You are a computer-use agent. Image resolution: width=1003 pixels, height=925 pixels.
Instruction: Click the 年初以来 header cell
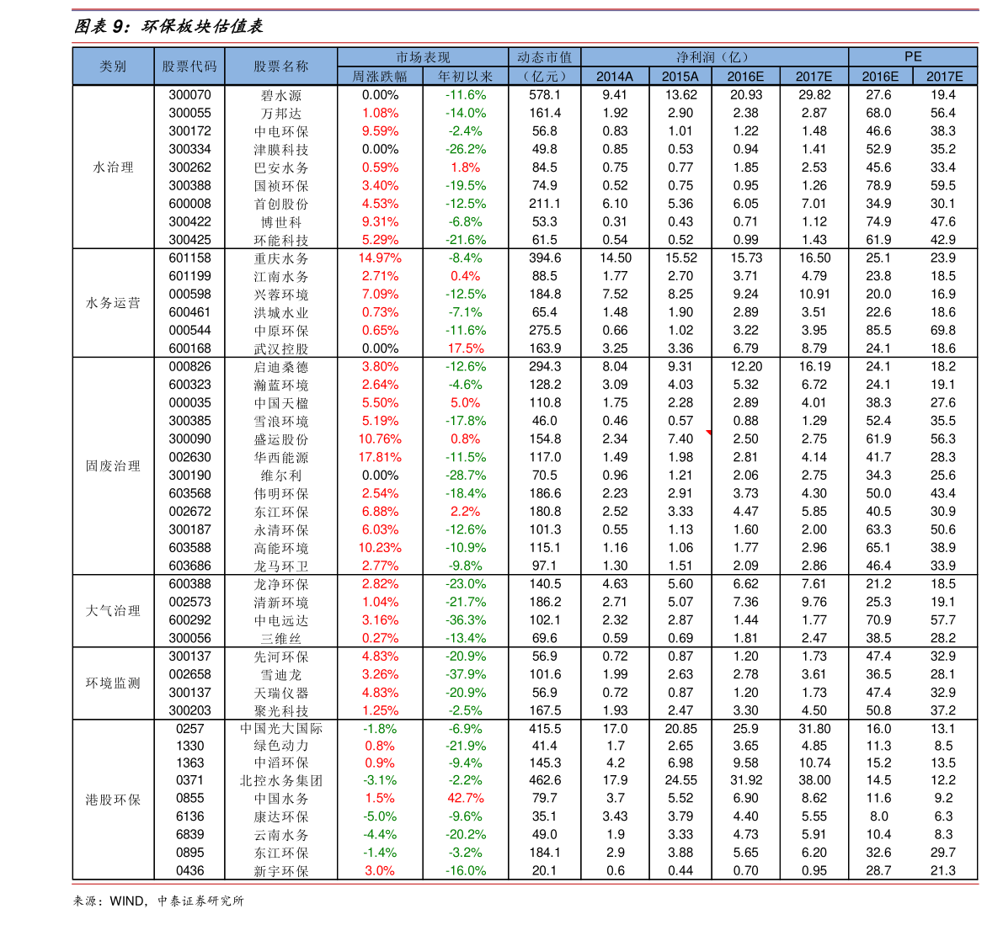pyautogui.click(x=465, y=77)
